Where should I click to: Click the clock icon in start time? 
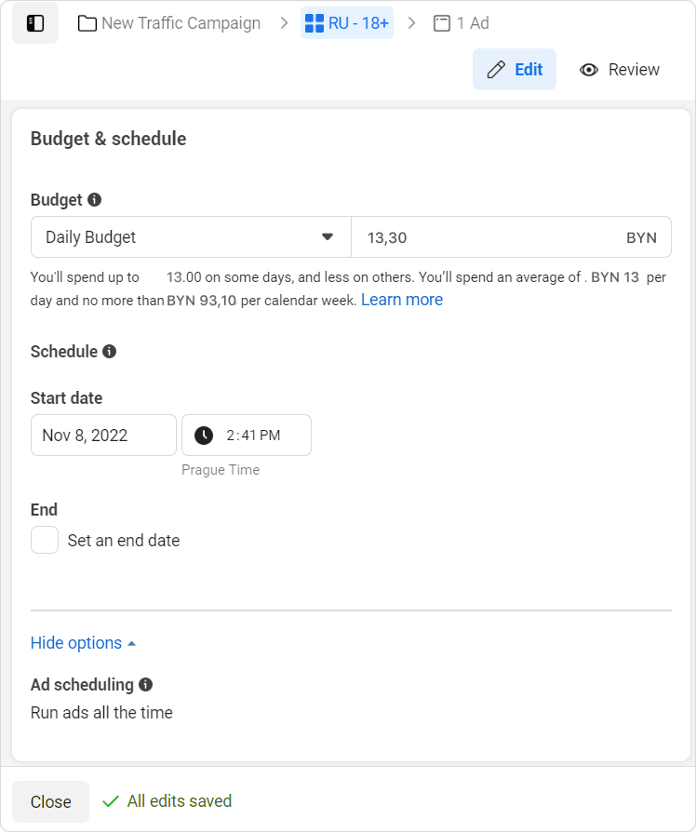(204, 435)
